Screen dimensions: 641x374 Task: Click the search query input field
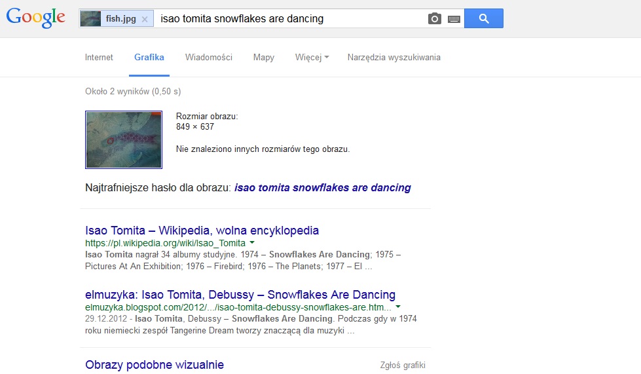290,19
